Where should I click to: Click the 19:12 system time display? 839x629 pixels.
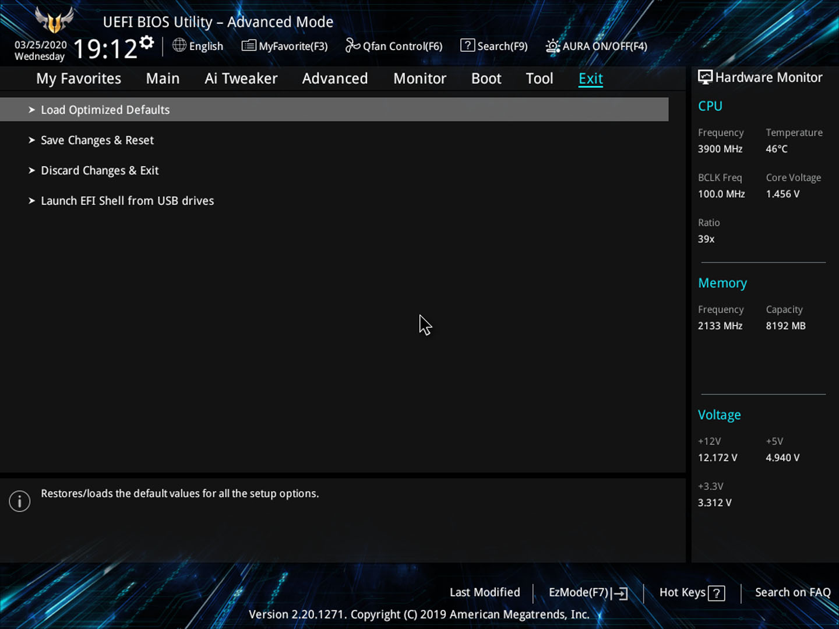(x=105, y=49)
